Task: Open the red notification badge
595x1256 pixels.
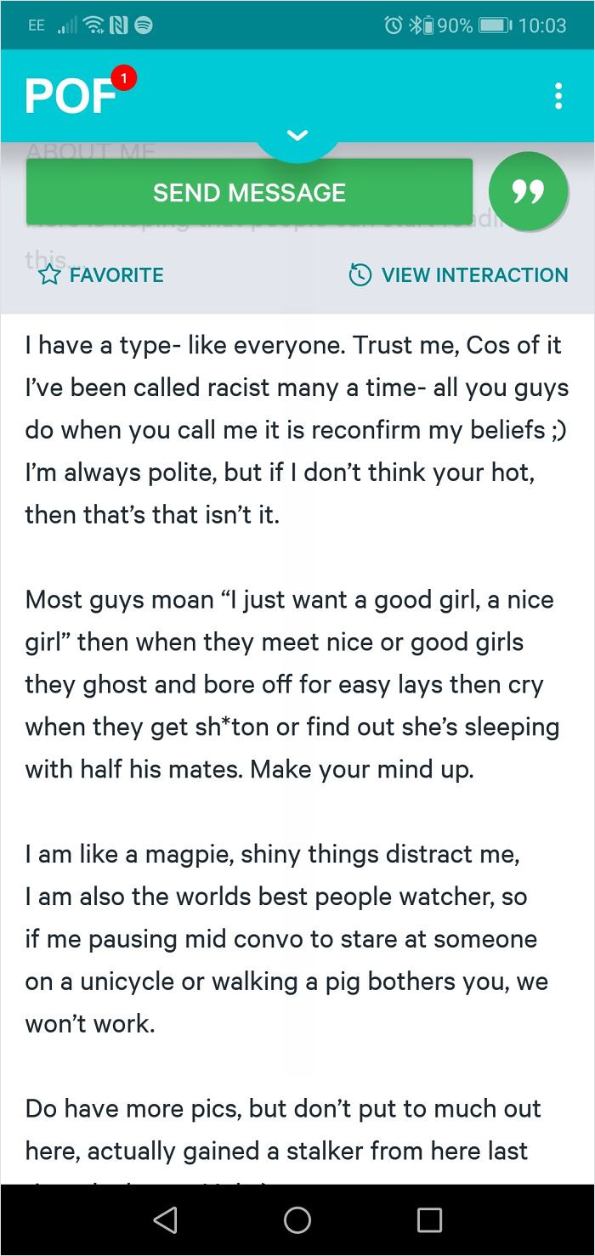Action: pyautogui.click(x=124, y=79)
